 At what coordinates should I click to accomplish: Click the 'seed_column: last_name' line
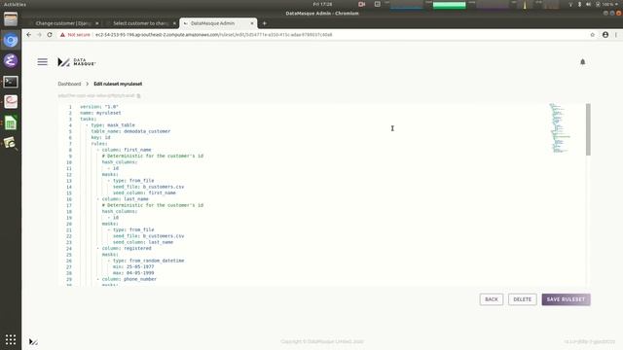[143, 242]
